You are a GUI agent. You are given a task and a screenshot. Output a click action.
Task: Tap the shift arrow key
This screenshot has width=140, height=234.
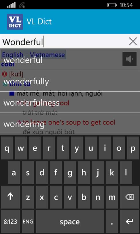point(10,197)
